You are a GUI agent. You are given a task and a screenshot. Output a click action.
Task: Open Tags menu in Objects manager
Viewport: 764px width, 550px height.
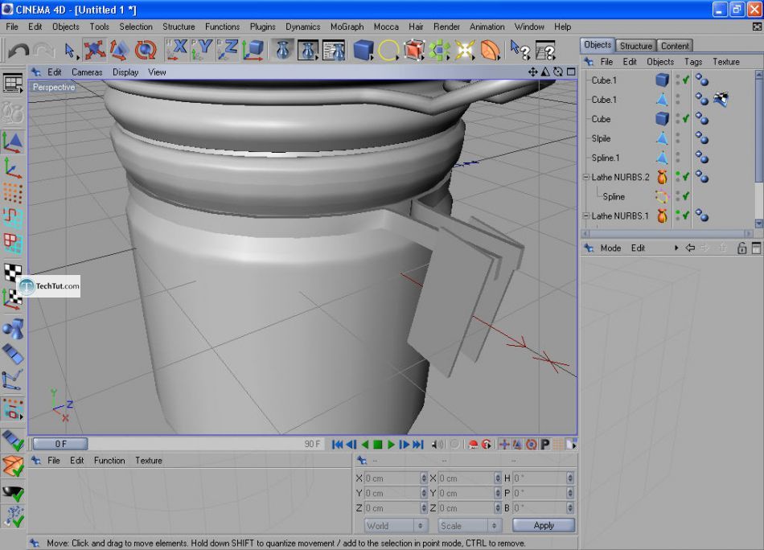693,62
